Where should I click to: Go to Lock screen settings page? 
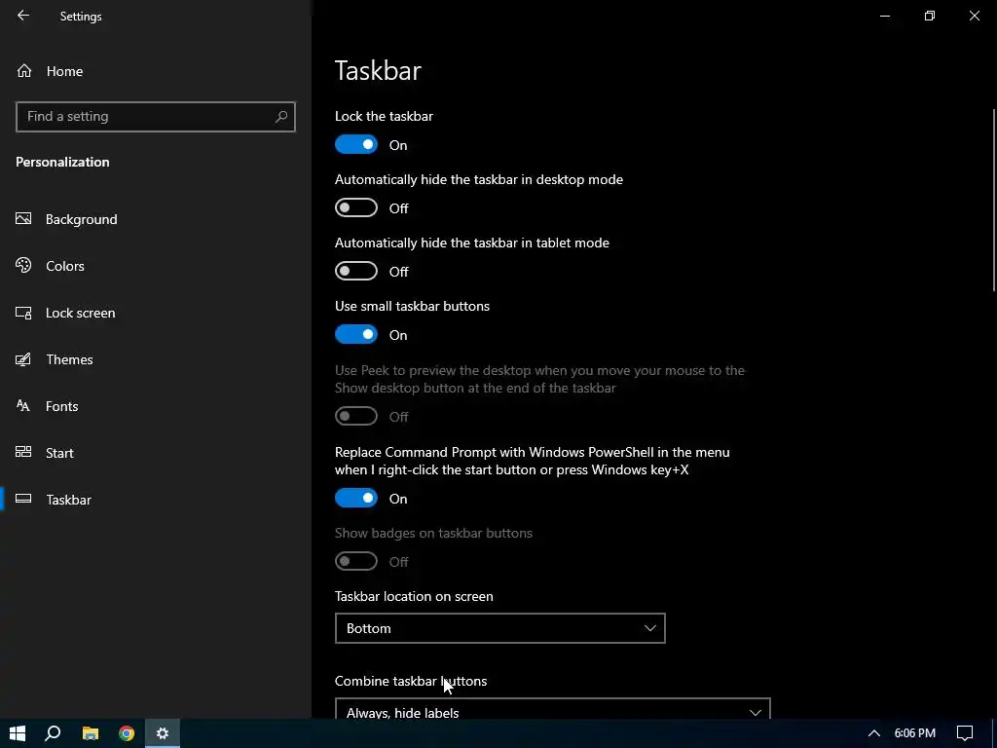tap(155, 313)
